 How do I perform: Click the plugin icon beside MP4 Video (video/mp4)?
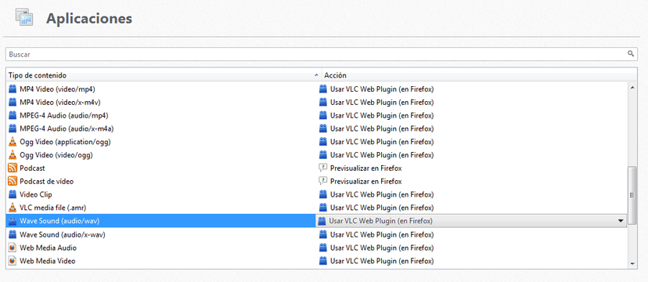pyautogui.click(x=13, y=89)
